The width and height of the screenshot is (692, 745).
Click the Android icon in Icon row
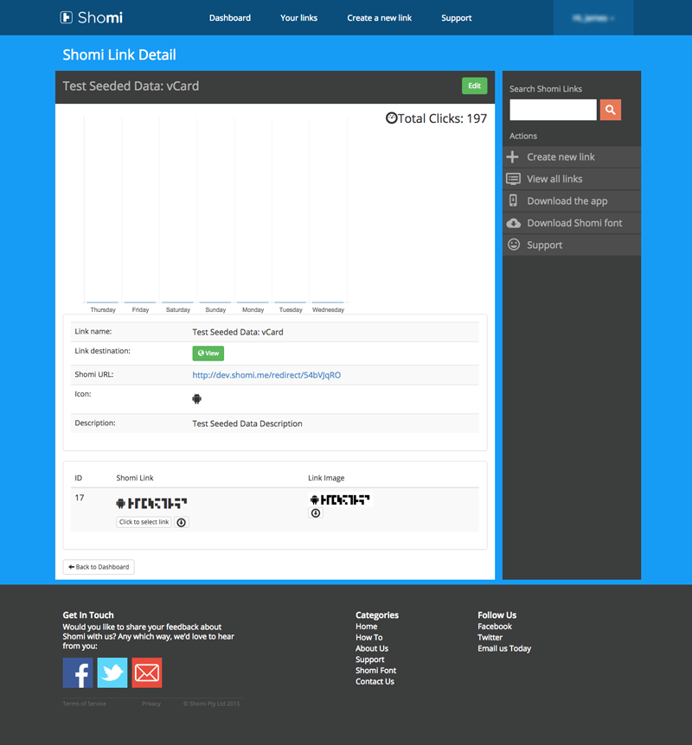196,398
